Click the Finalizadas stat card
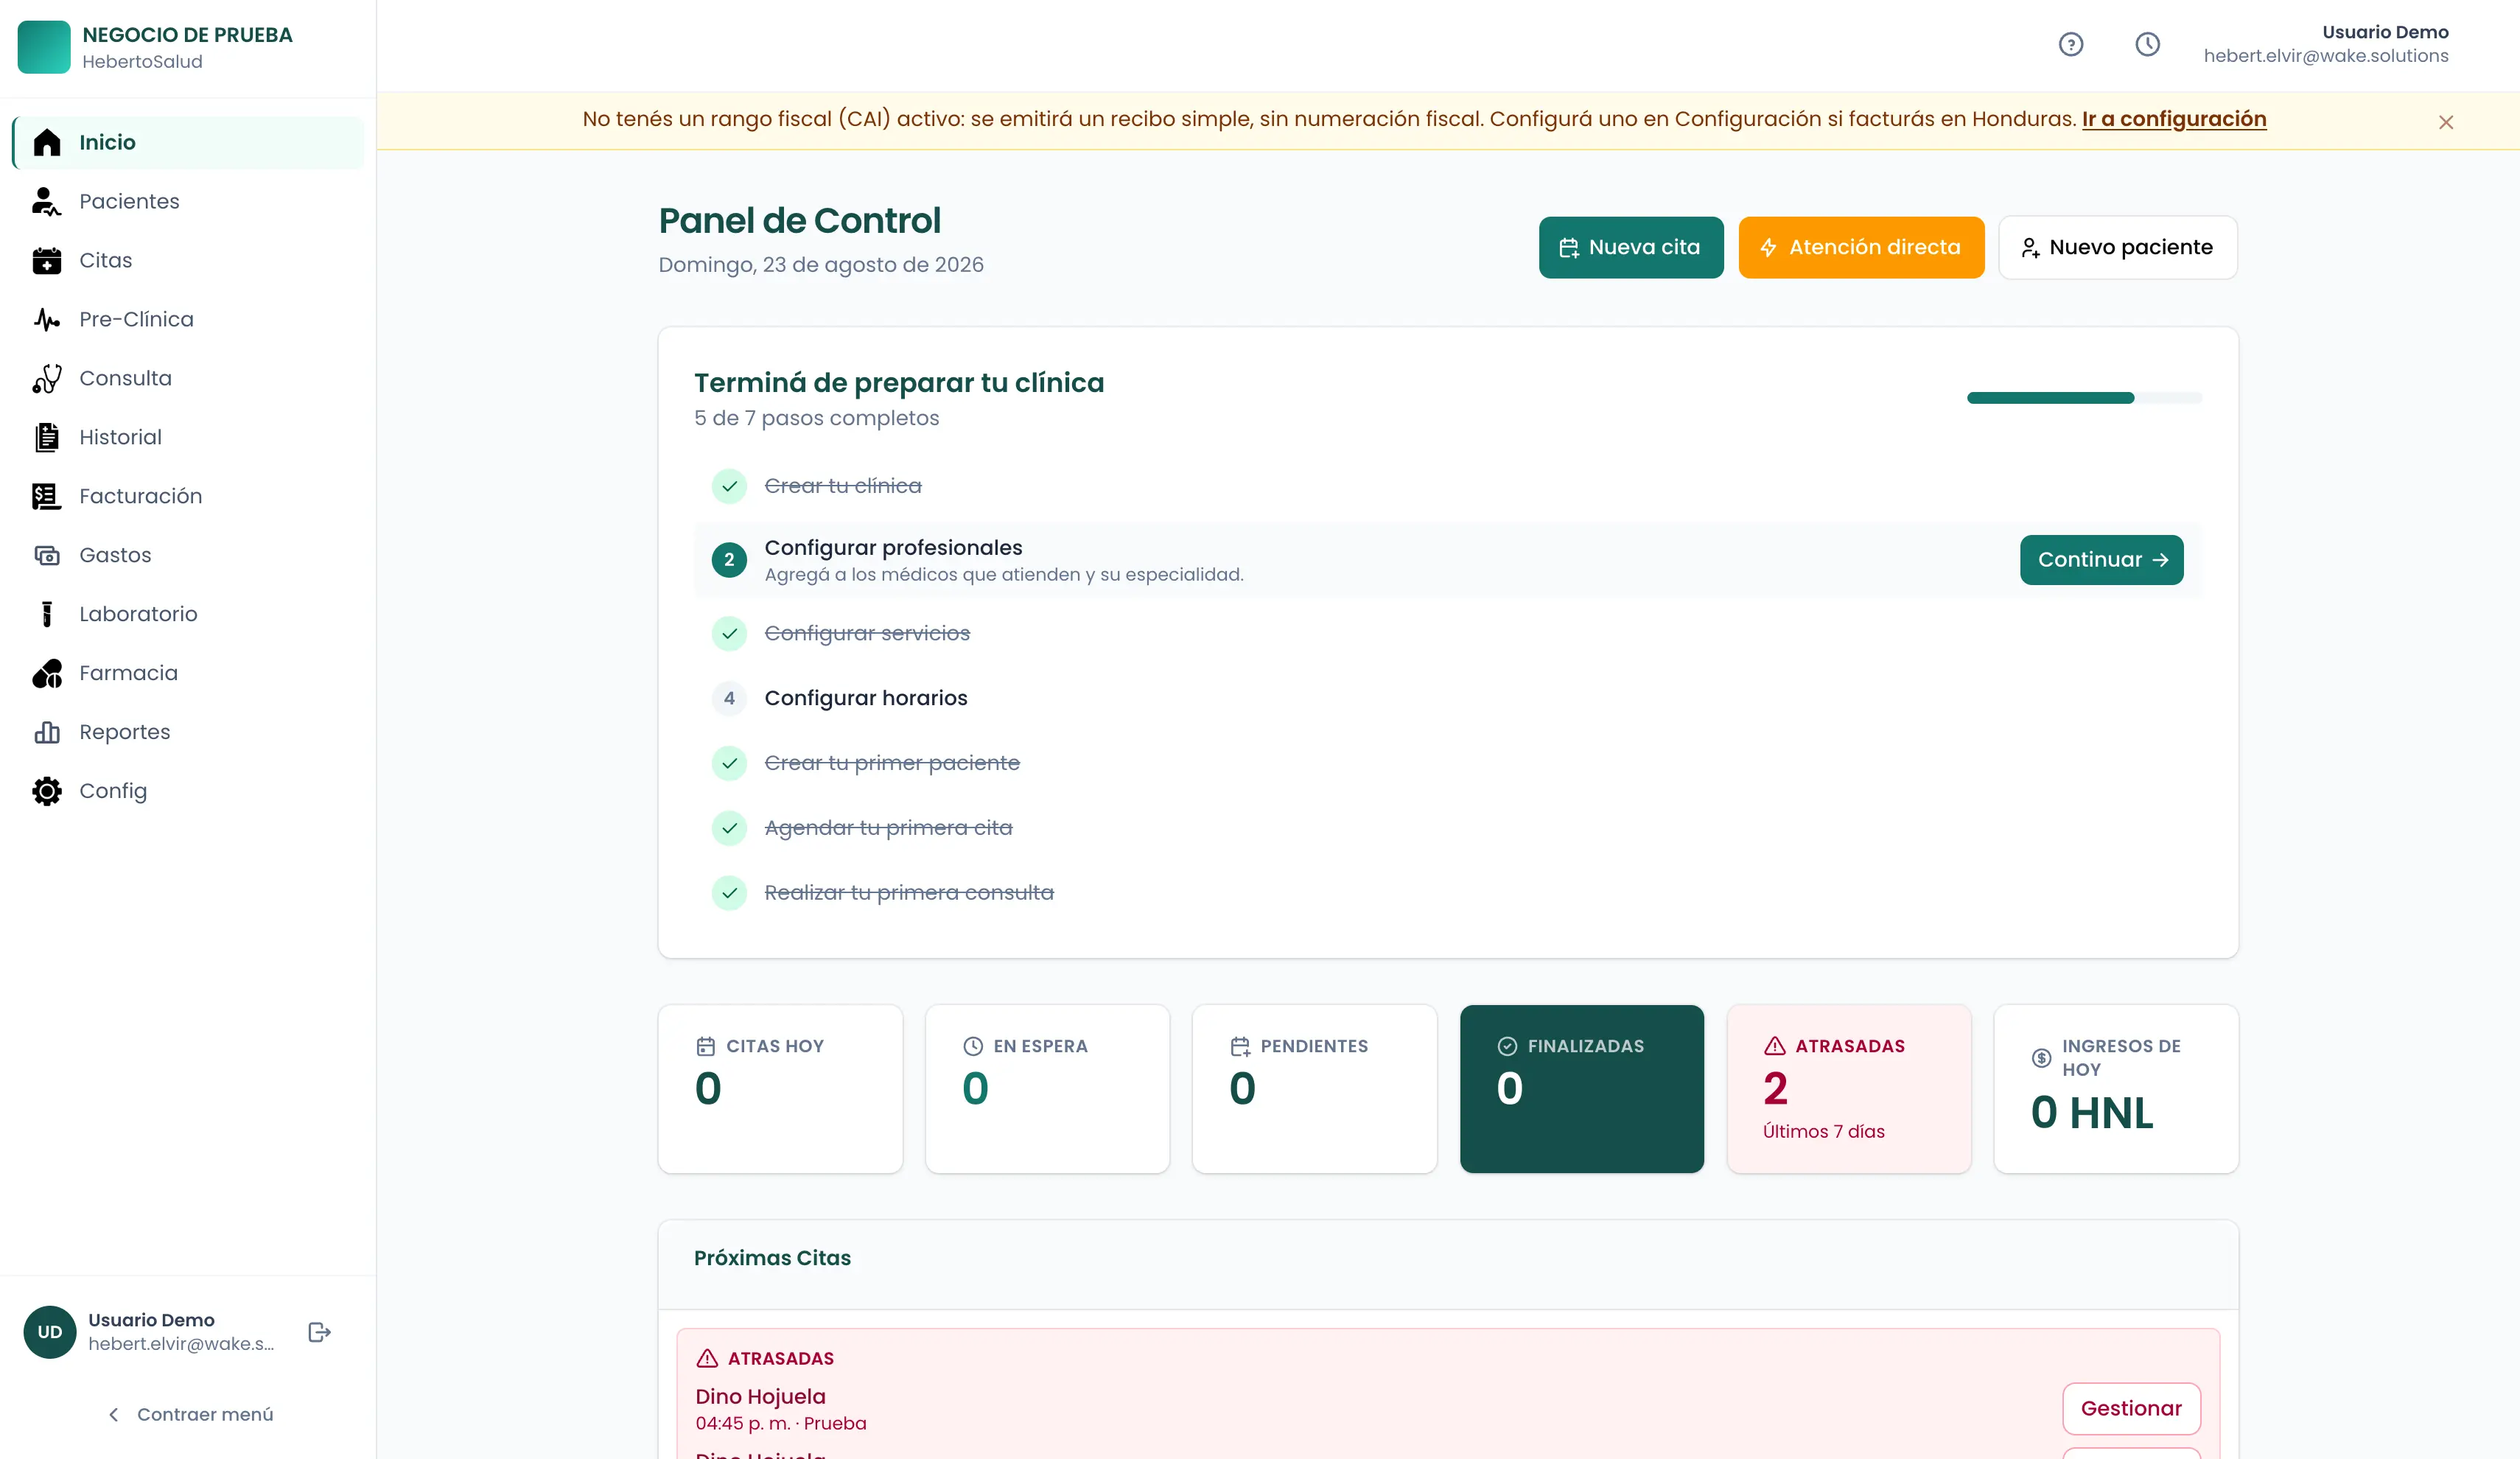This screenshot has height=1459, width=2520. tap(1582, 1089)
